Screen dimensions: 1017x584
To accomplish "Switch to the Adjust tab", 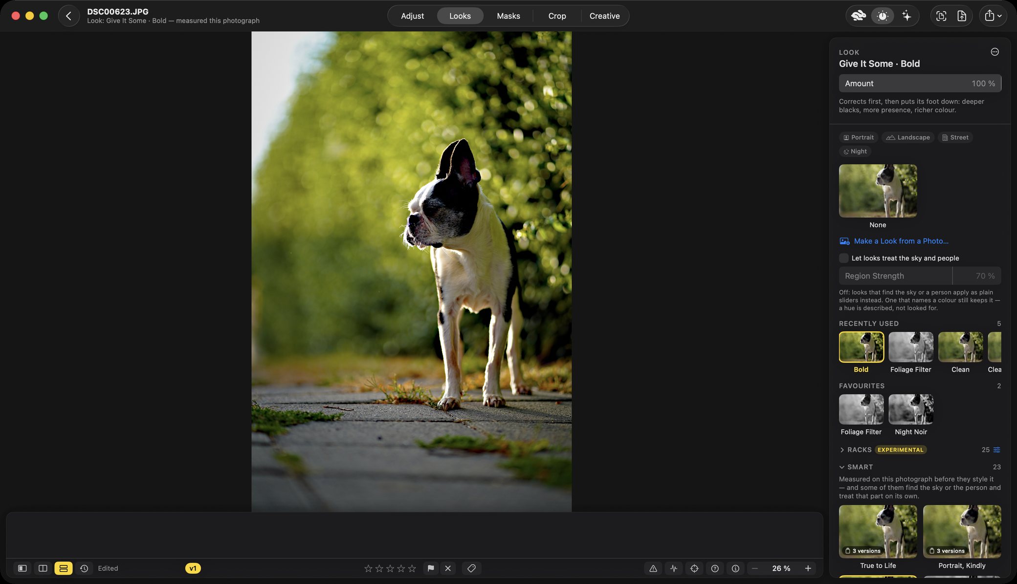I will 412,16.
